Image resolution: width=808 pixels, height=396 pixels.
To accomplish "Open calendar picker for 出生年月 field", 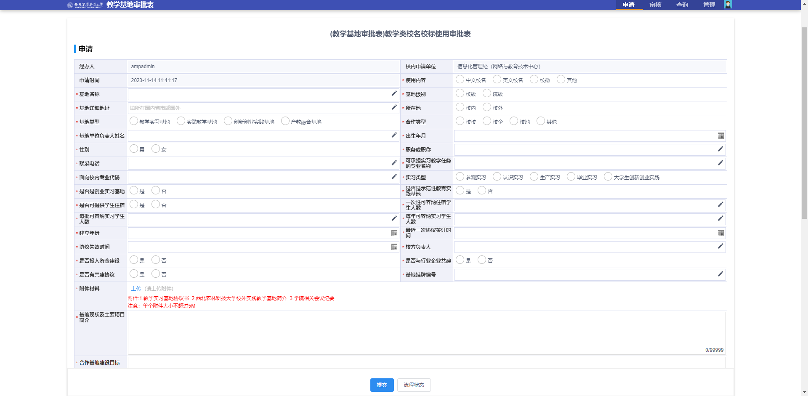I will [720, 136].
